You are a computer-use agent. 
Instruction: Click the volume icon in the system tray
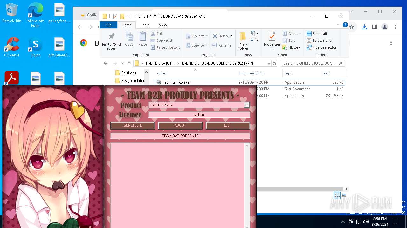click(x=366, y=222)
